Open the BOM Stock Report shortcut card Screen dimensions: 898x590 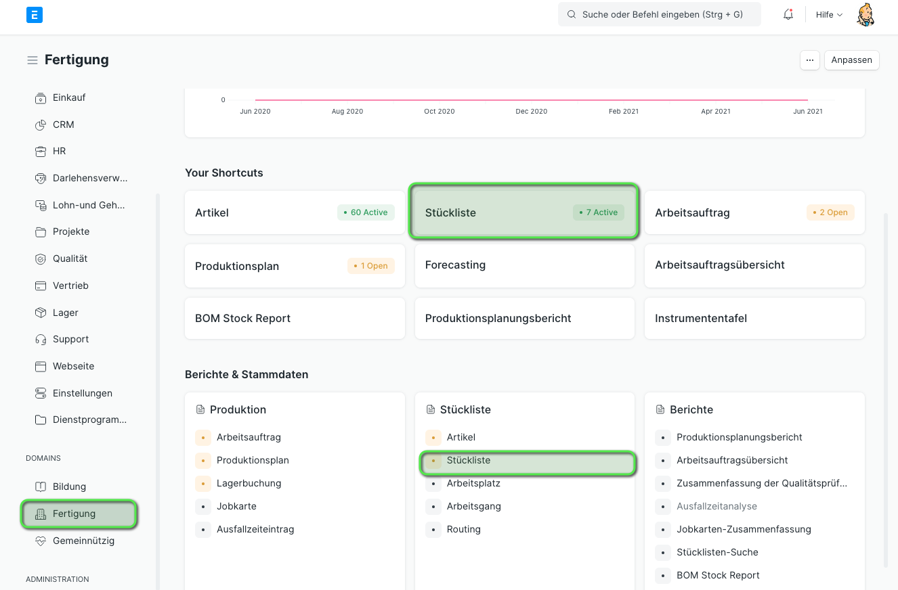(x=295, y=318)
